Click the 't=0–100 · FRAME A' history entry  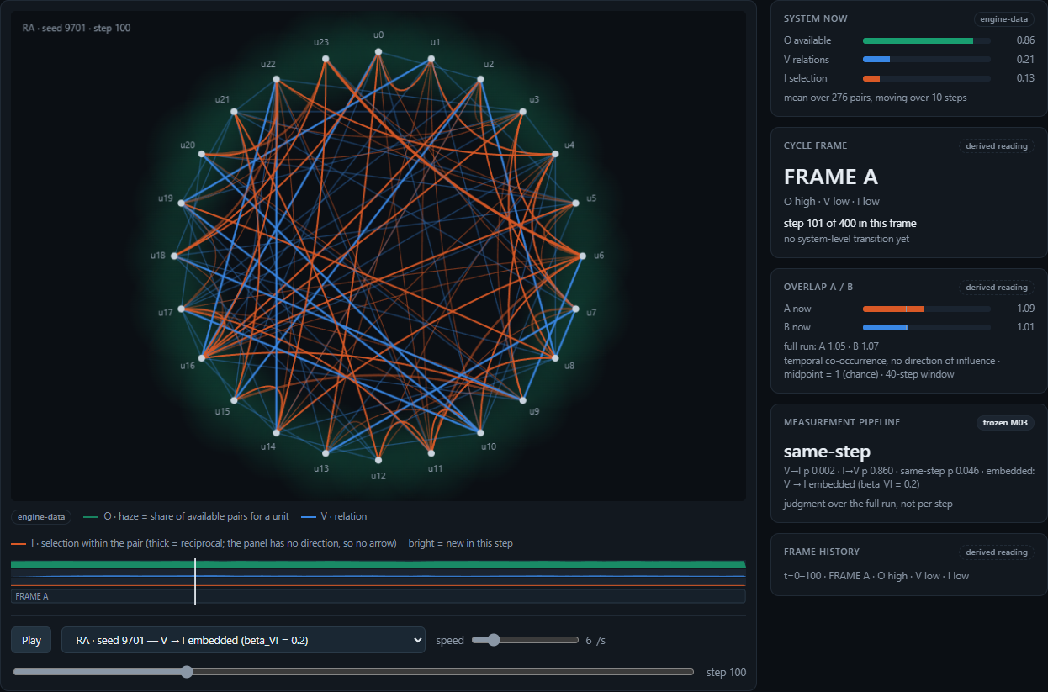(876, 576)
